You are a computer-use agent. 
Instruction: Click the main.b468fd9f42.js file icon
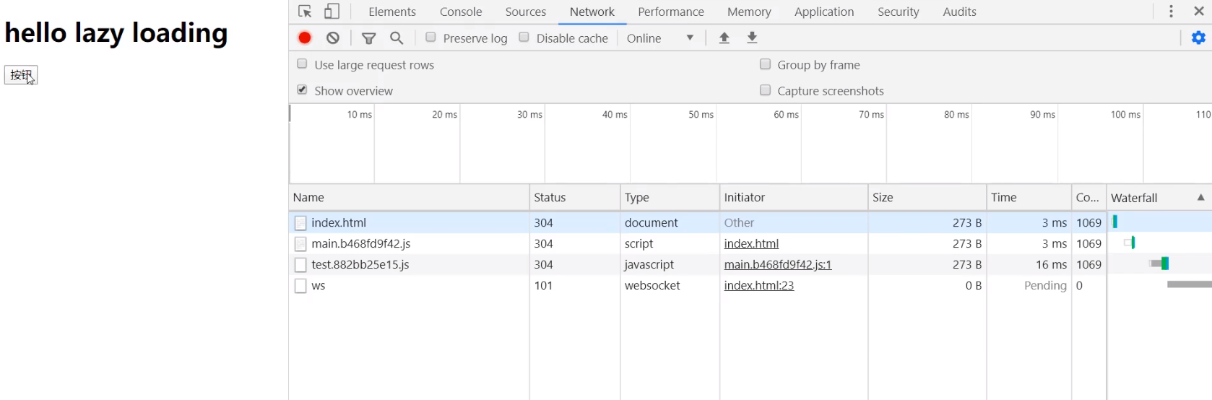click(x=300, y=244)
